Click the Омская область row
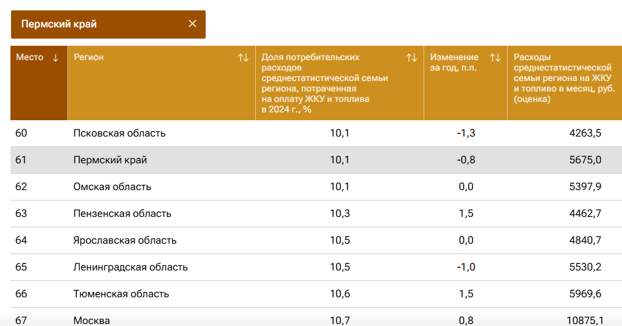 tap(112, 187)
